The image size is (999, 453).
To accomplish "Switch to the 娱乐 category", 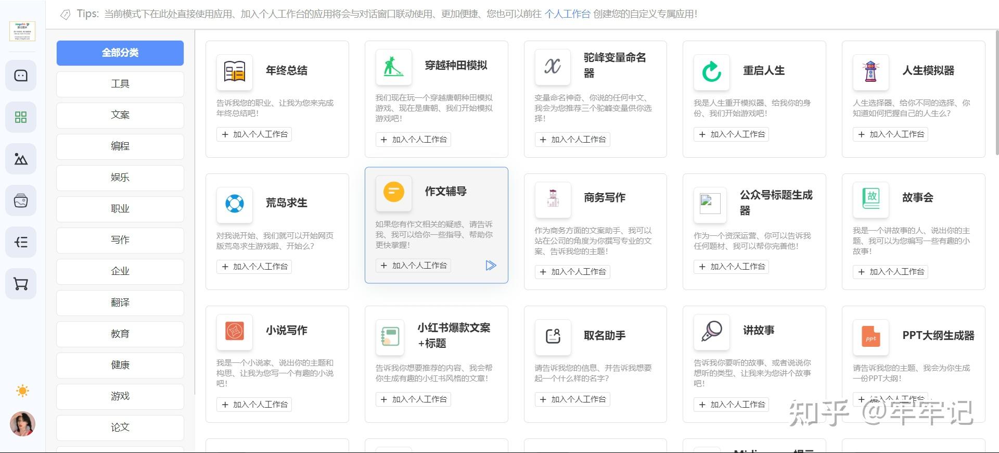I will point(120,178).
